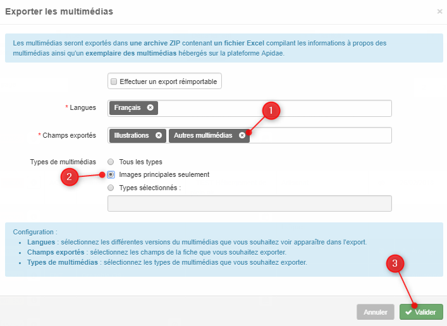Close the export dialog with X
Image resolution: width=447 pixels, height=326 pixels.
click(x=439, y=11)
